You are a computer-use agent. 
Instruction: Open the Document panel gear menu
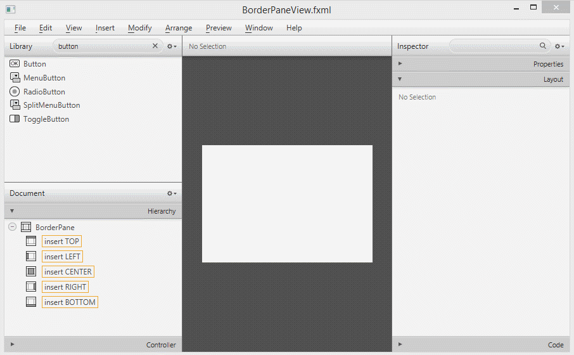click(x=172, y=193)
